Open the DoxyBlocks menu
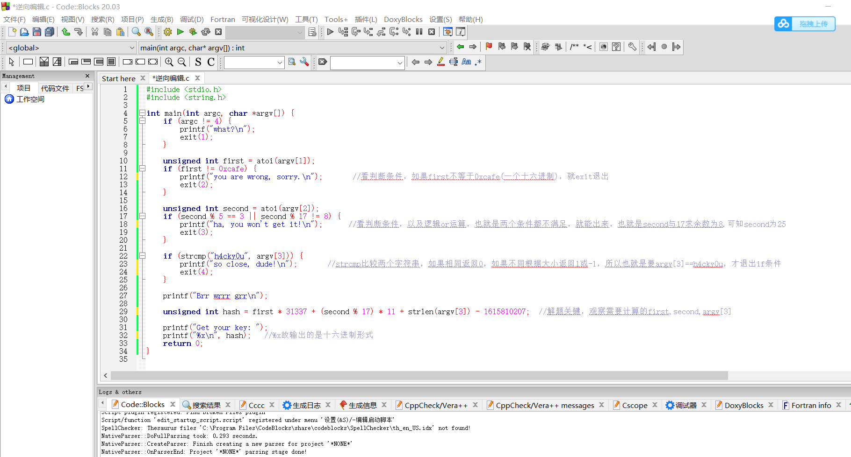 [x=403, y=19]
